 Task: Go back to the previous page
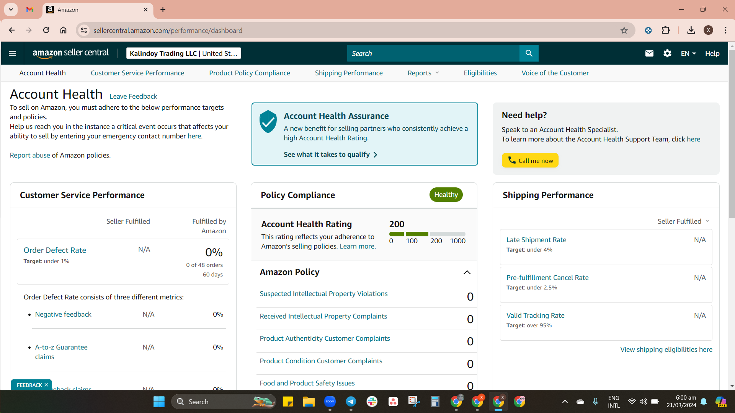pyautogui.click(x=12, y=30)
